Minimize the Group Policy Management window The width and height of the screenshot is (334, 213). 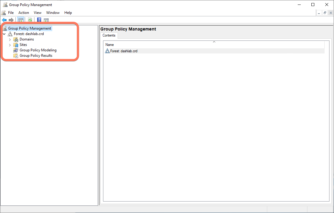point(299,5)
